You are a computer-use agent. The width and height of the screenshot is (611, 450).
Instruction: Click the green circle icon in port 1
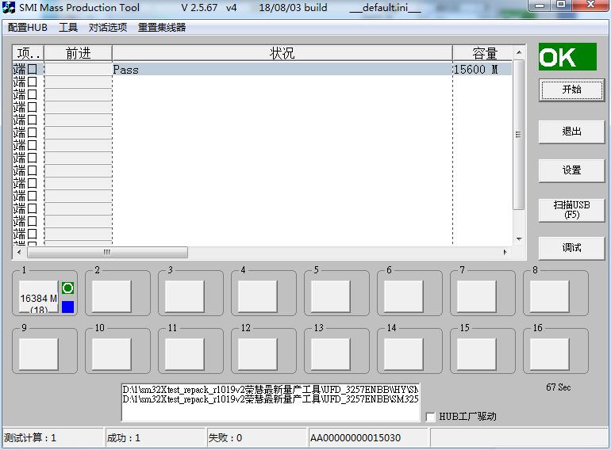[x=67, y=288]
